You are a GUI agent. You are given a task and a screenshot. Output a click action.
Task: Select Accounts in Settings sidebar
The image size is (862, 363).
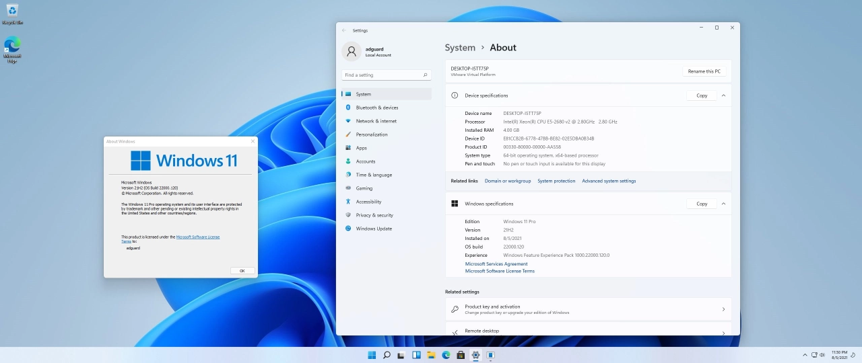coord(387,161)
